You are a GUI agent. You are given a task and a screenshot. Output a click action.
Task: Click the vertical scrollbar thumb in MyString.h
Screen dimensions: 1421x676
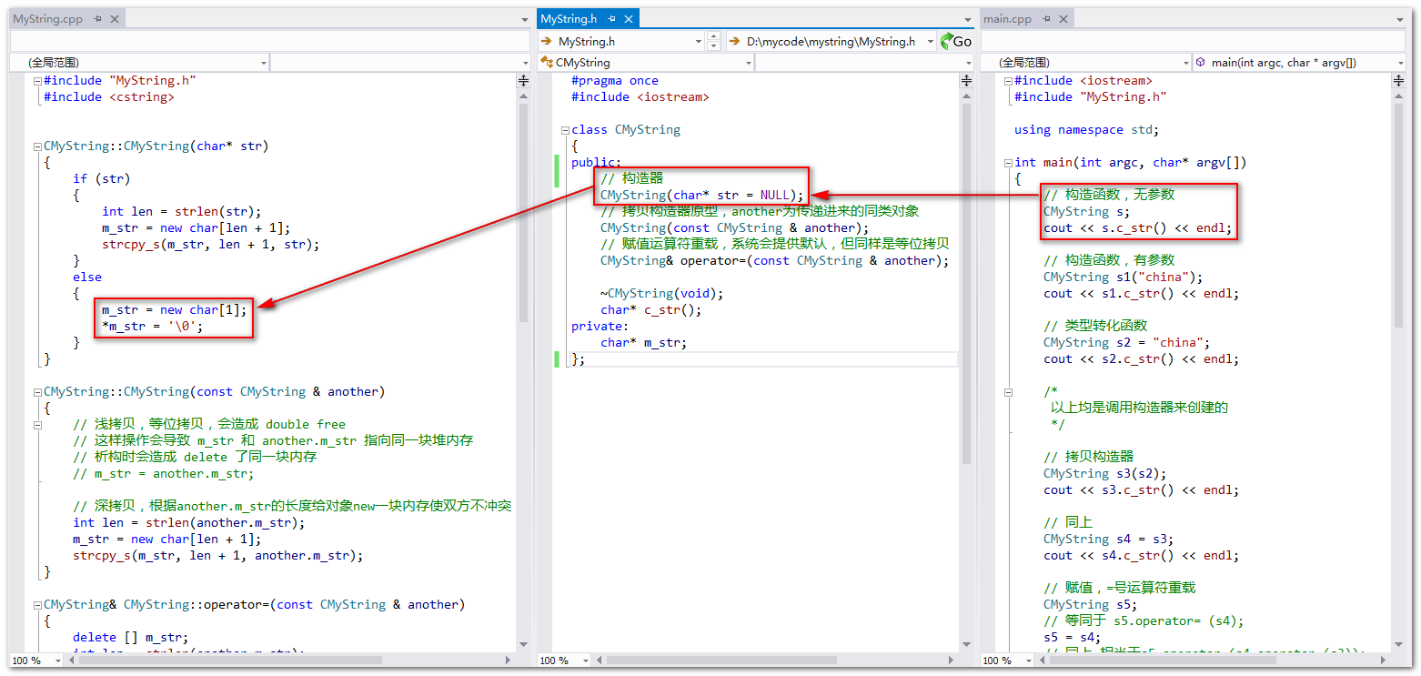click(x=966, y=284)
